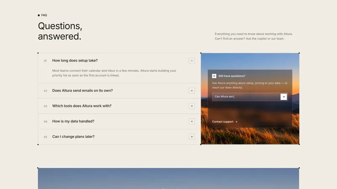337x189 pixels.
Task: Expand "How is my data handled" plus icon
Action: click(192, 121)
